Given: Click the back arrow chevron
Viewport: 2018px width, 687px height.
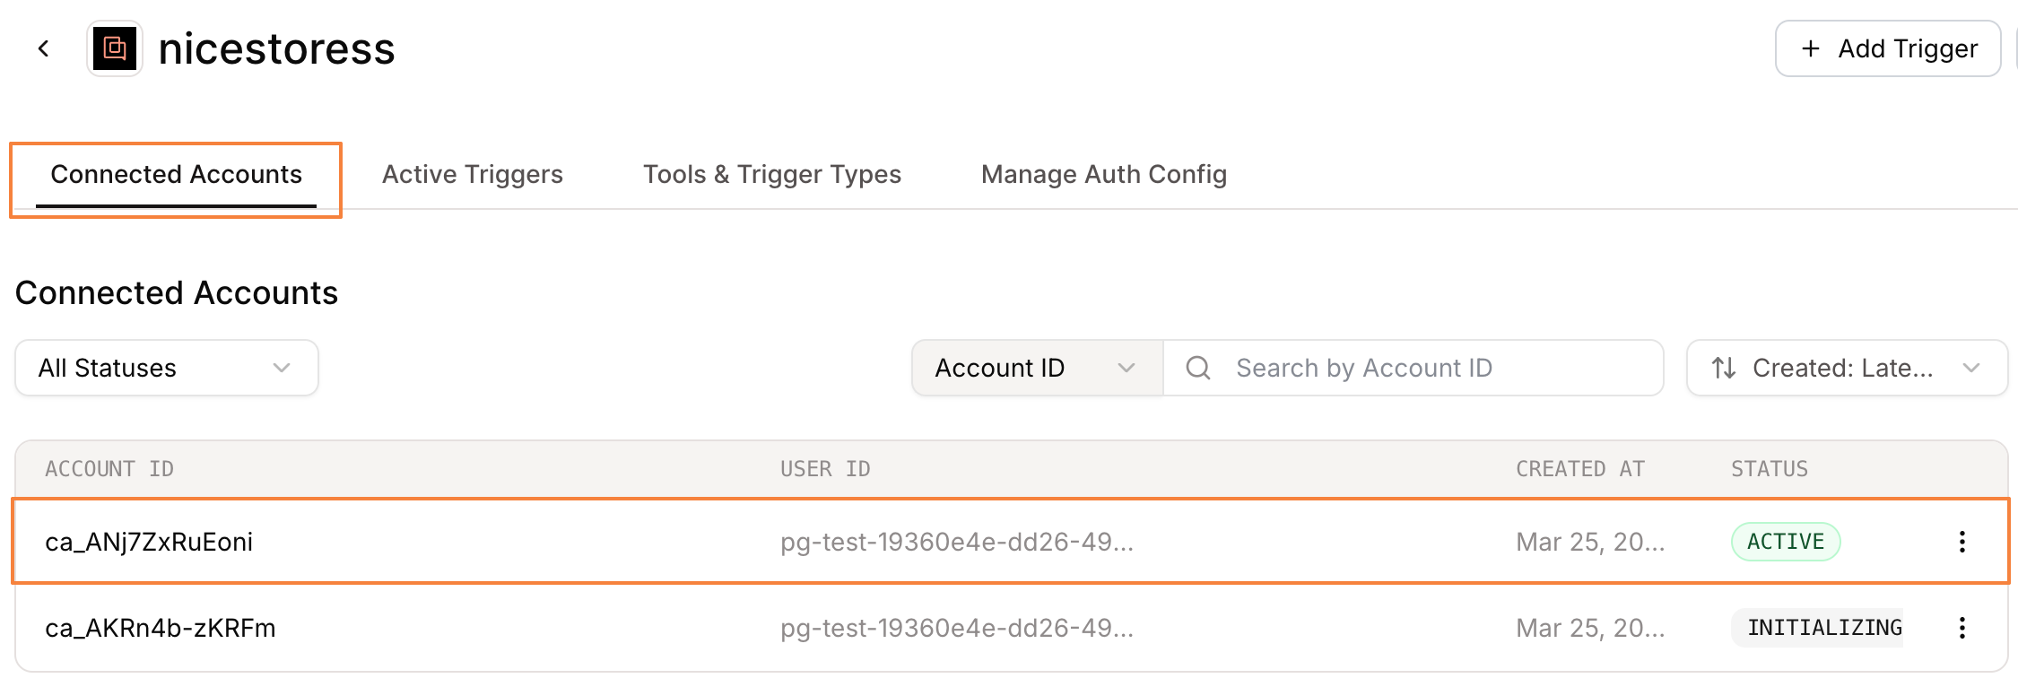Looking at the screenshot, I should (43, 48).
